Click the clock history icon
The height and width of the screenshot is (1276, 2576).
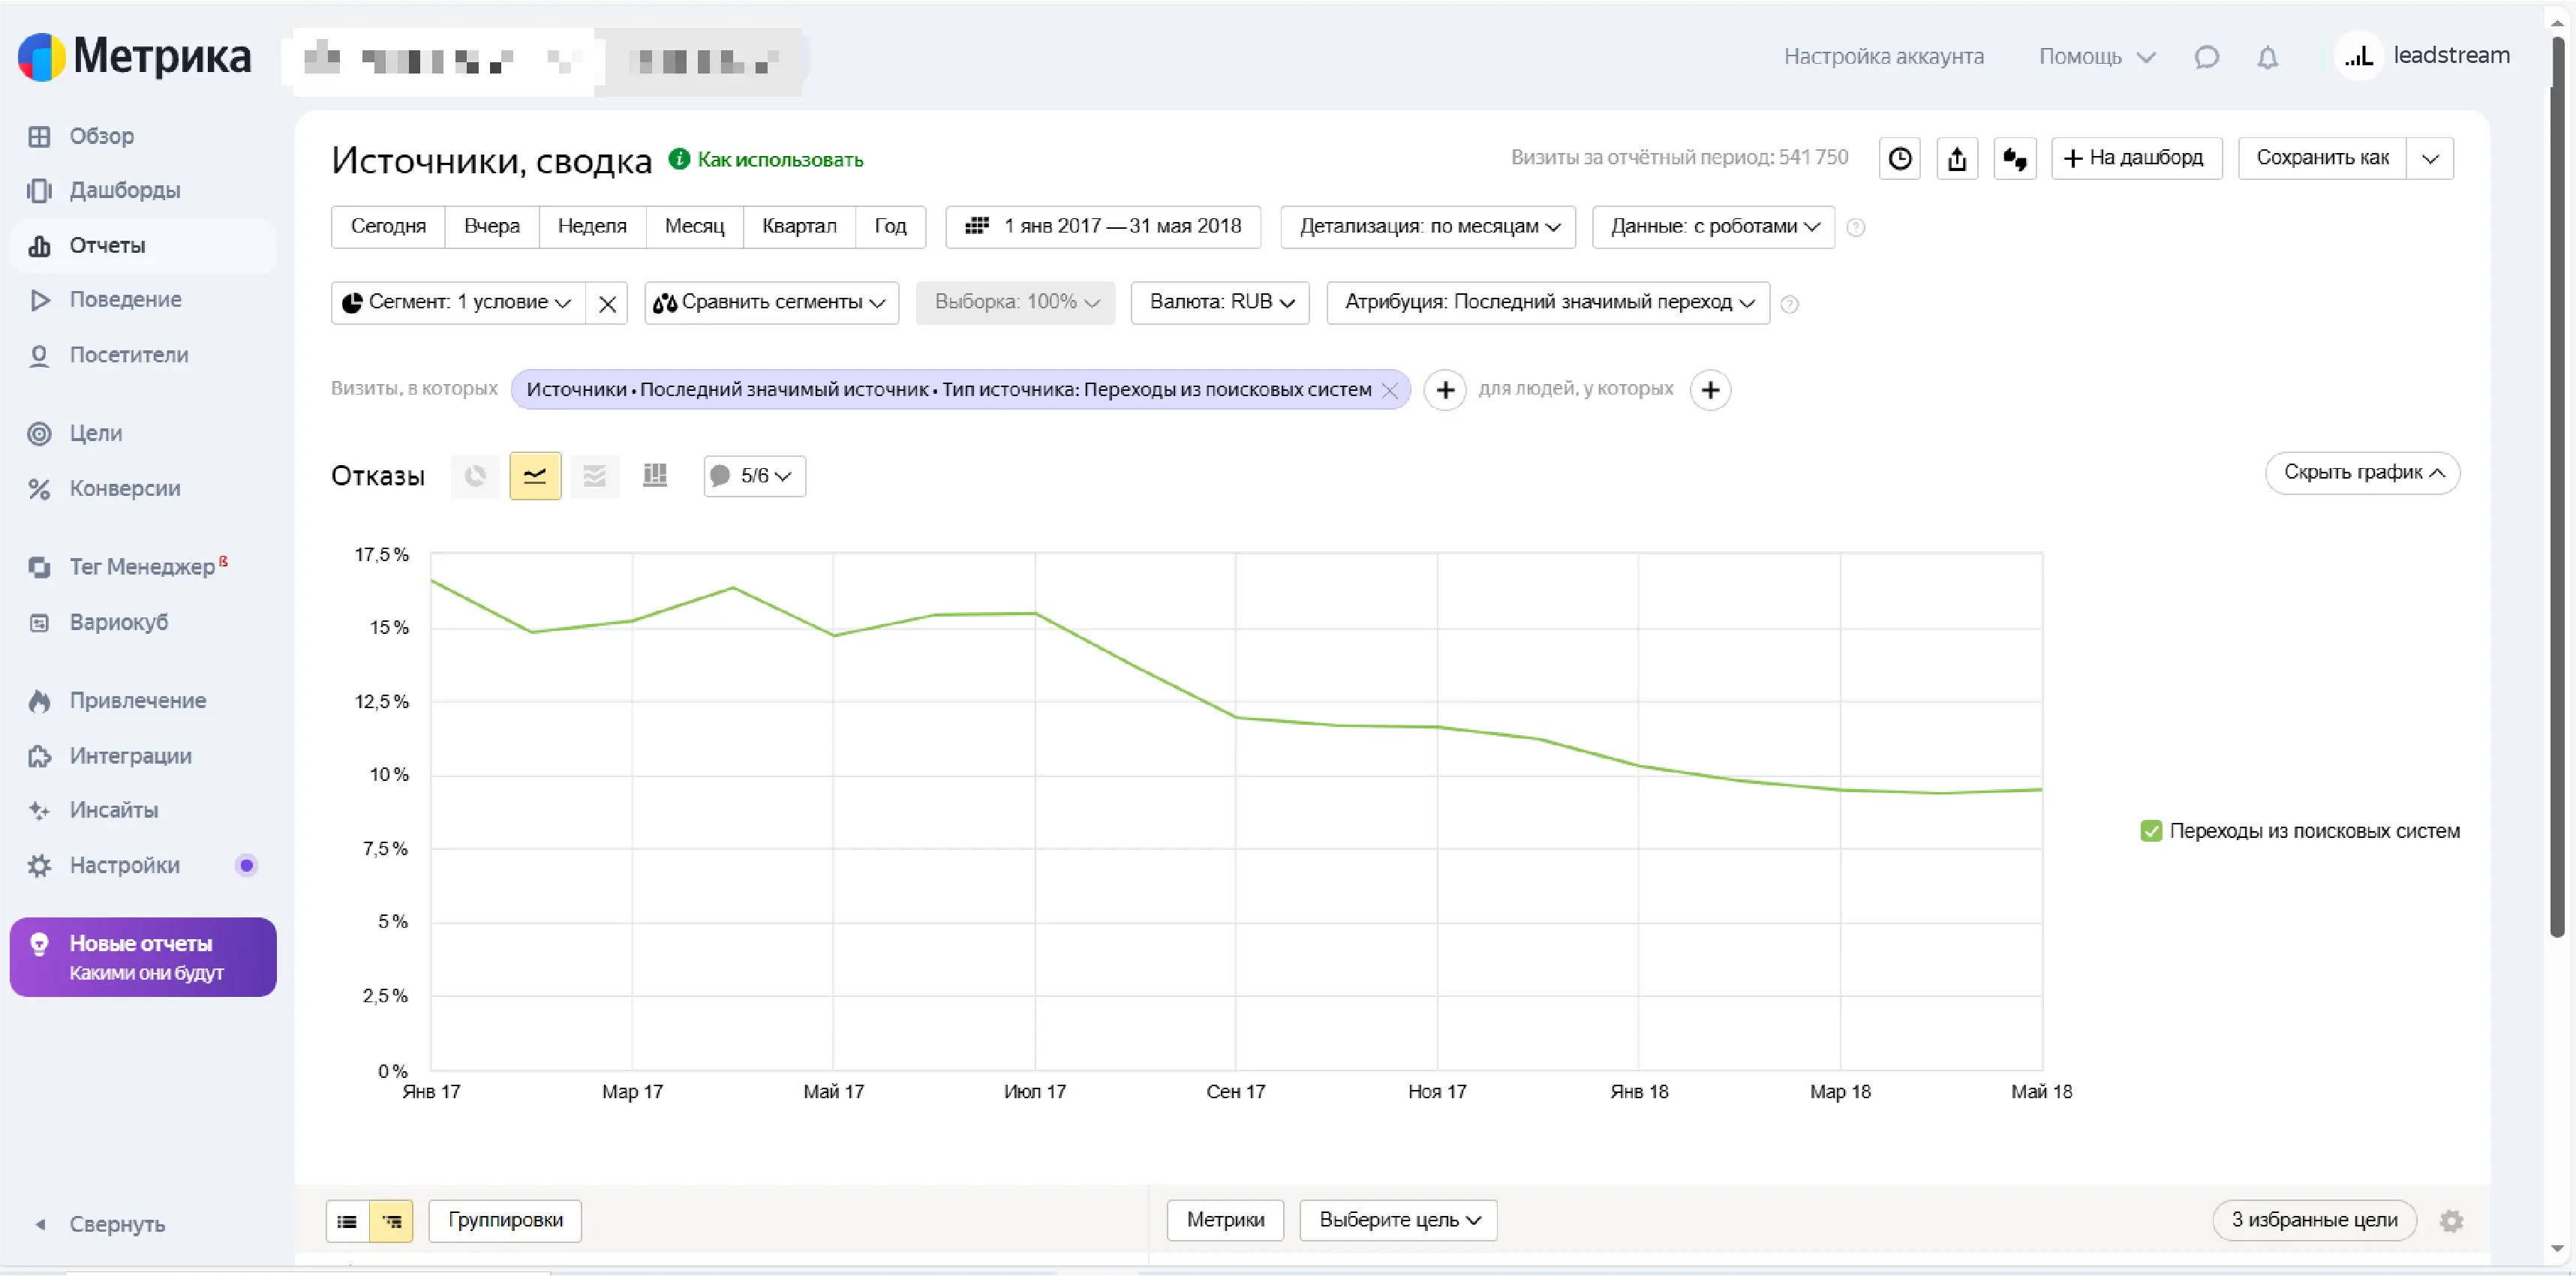coord(1899,158)
